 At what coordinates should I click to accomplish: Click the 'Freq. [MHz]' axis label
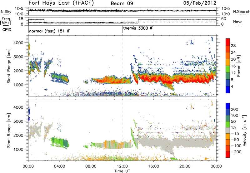pyautogui.click(x=6, y=21)
